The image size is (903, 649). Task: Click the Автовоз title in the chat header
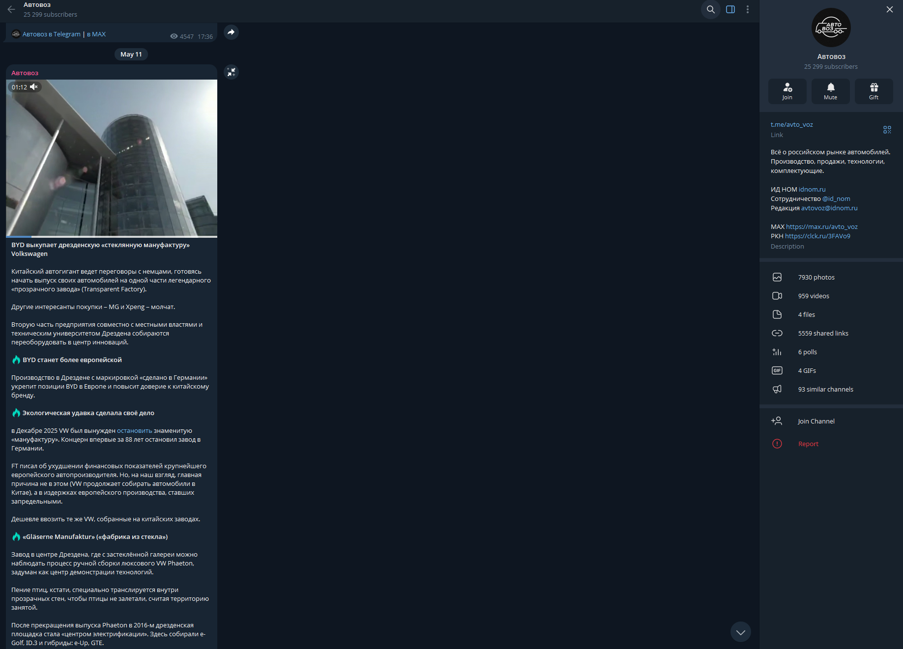tap(37, 5)
